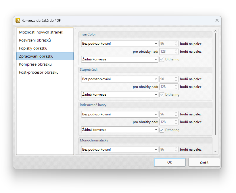Toggle Dithering checkbox under True Color
The height and width of the screenshot is (193, 236).
tap(162, 59)
